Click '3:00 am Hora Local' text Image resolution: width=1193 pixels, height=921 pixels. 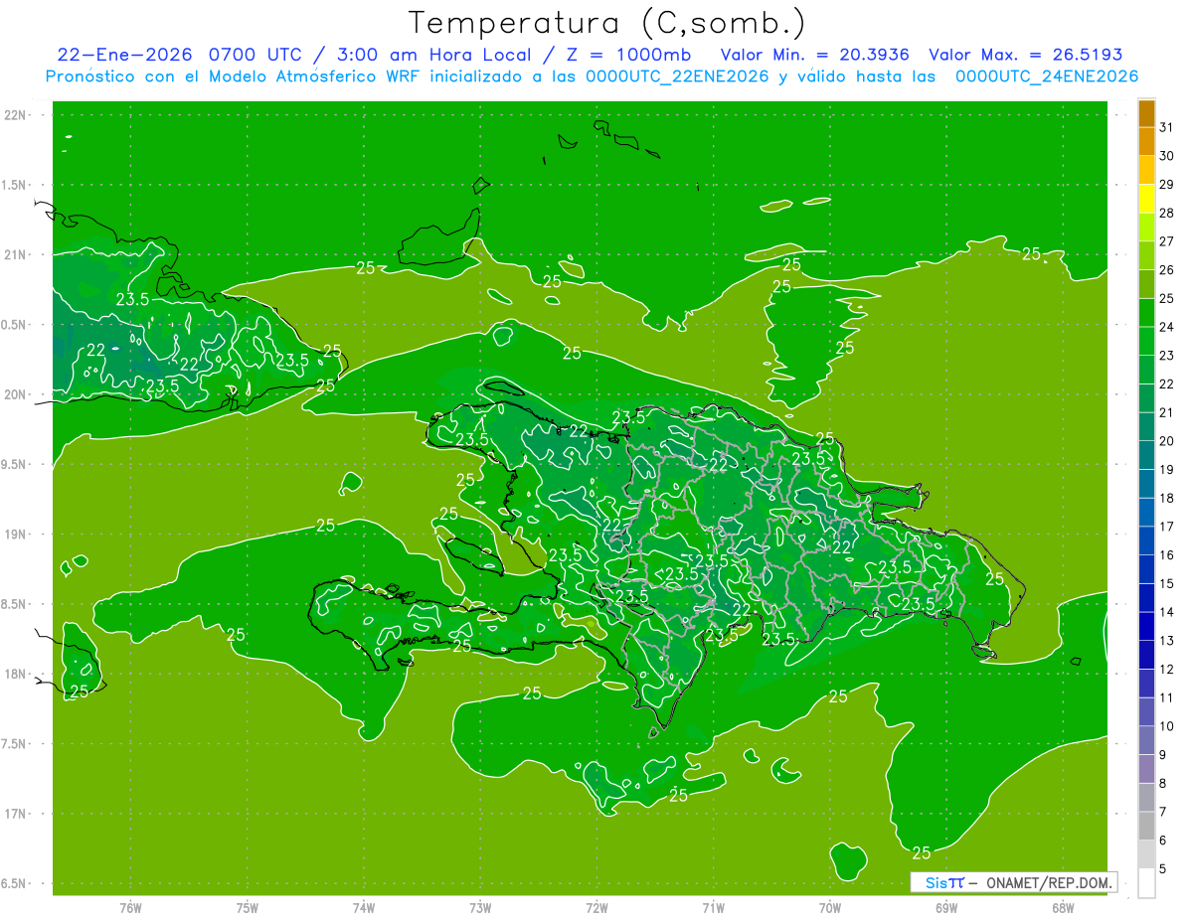[x=433, y=55]
